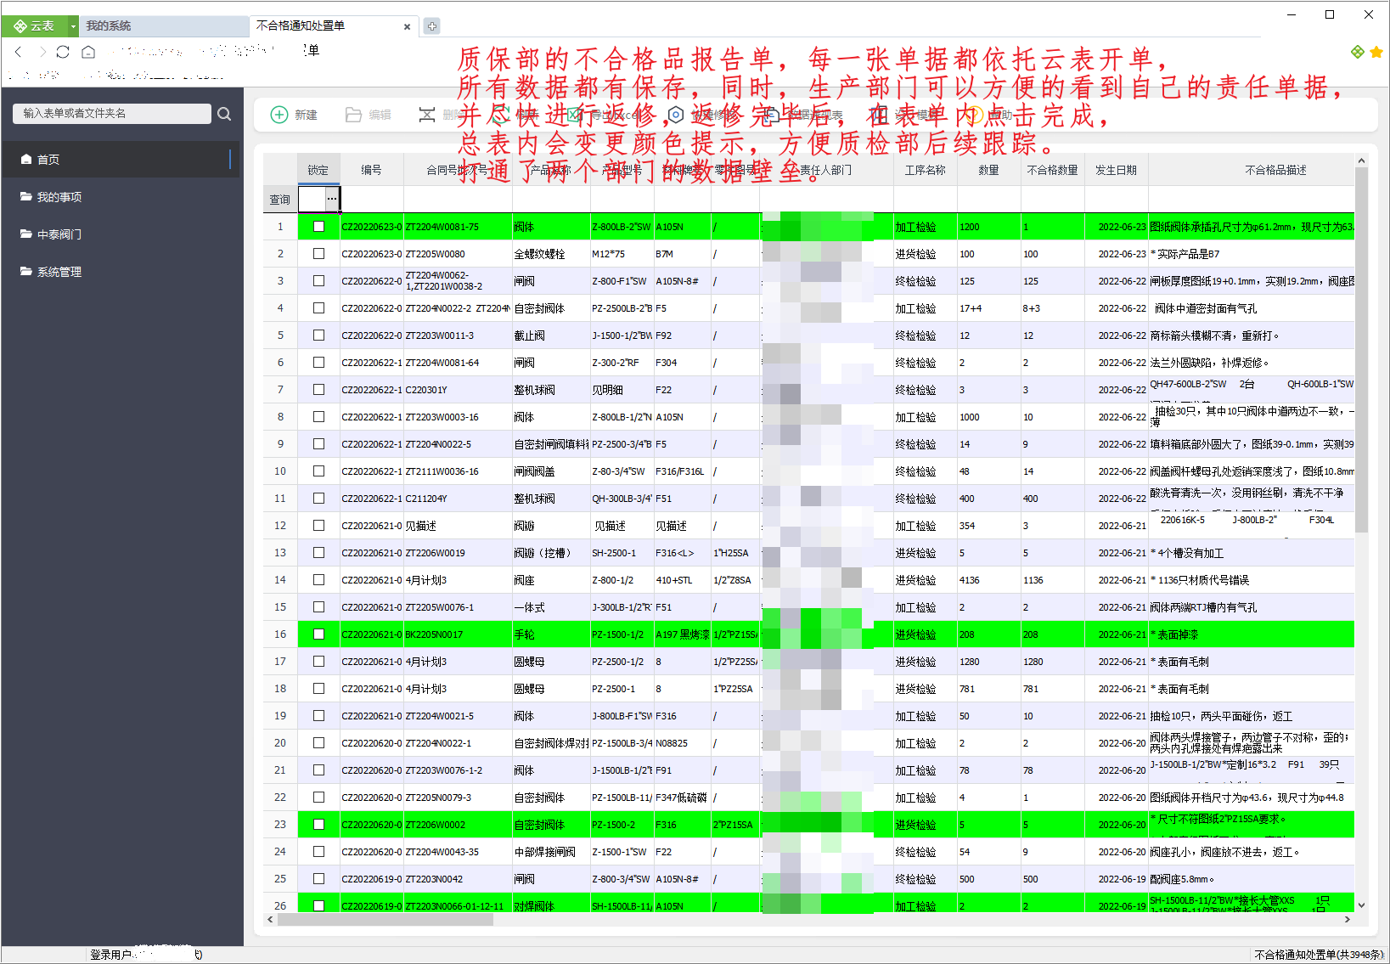Click the 中泰阀门 folder icon

pos(26,234)
